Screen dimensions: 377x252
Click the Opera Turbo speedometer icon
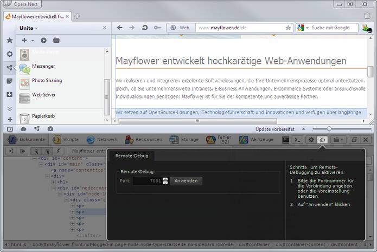click(50, 129)
